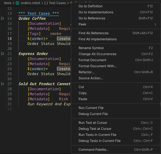
Task: Choose Go to References
Action: (x=116, y=18)
